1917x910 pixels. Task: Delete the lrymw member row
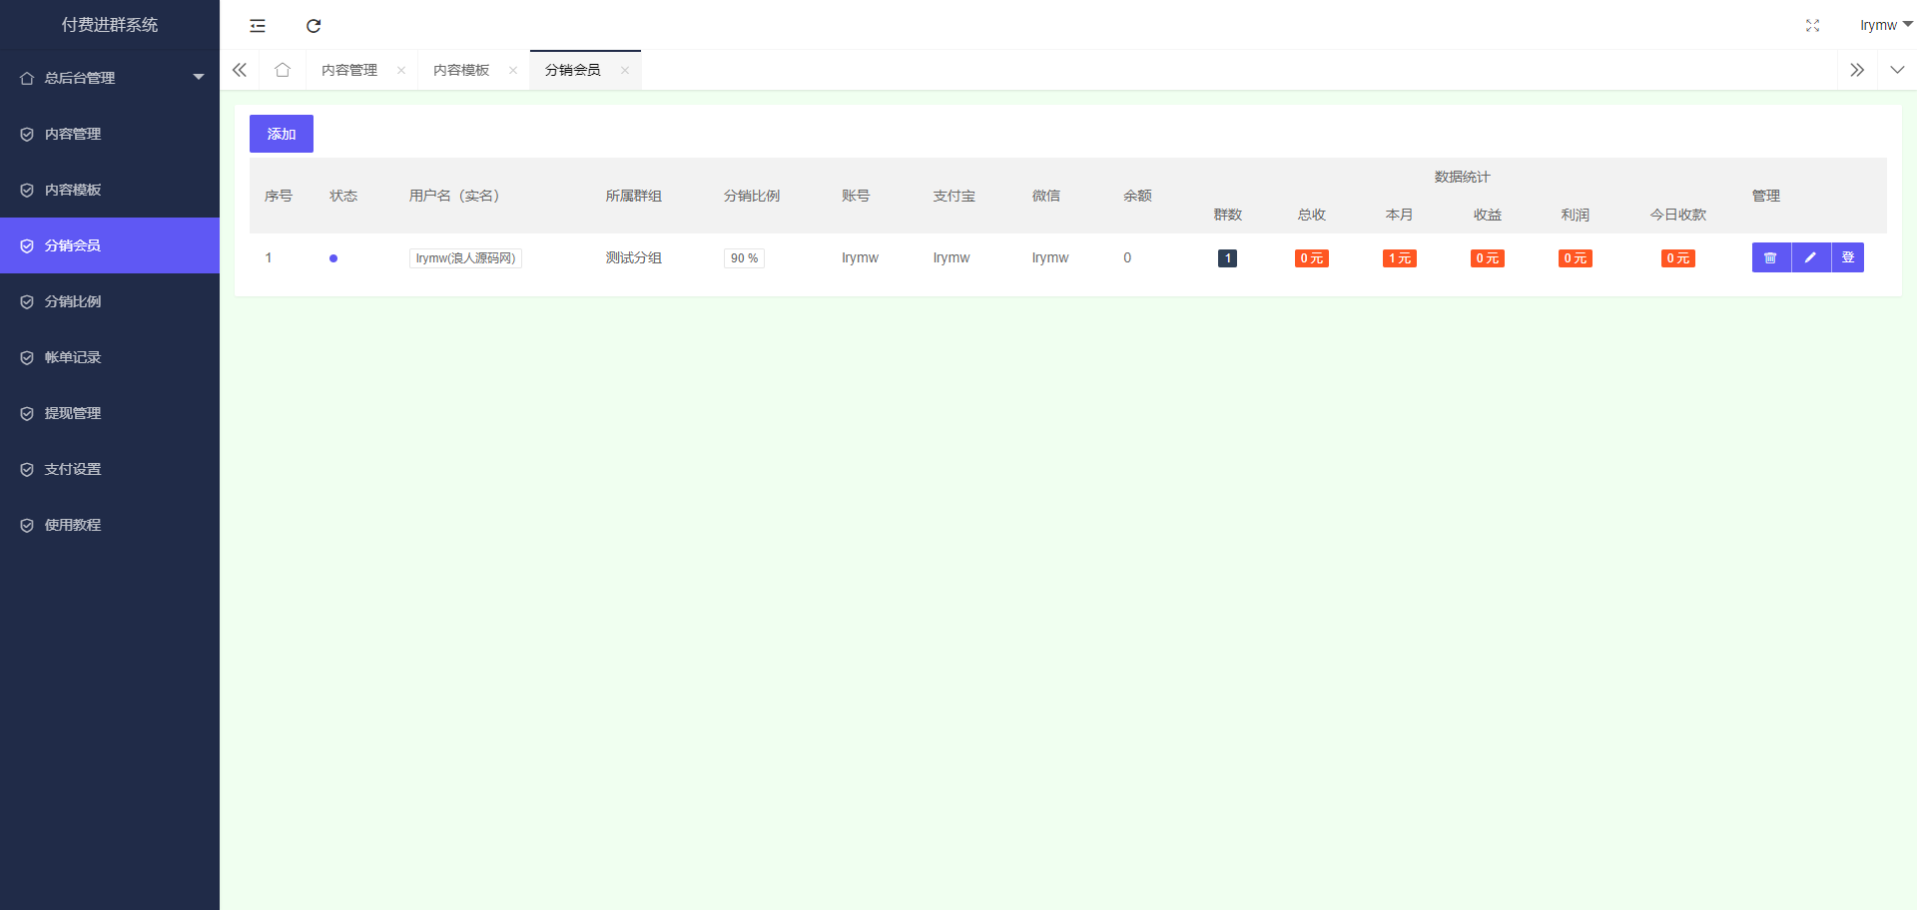(x=1770, y=257)
